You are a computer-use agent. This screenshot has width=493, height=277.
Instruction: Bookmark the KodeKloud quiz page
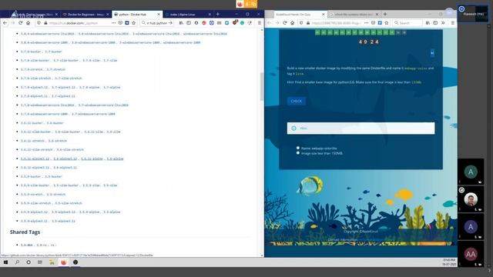[x=387, y=23]
